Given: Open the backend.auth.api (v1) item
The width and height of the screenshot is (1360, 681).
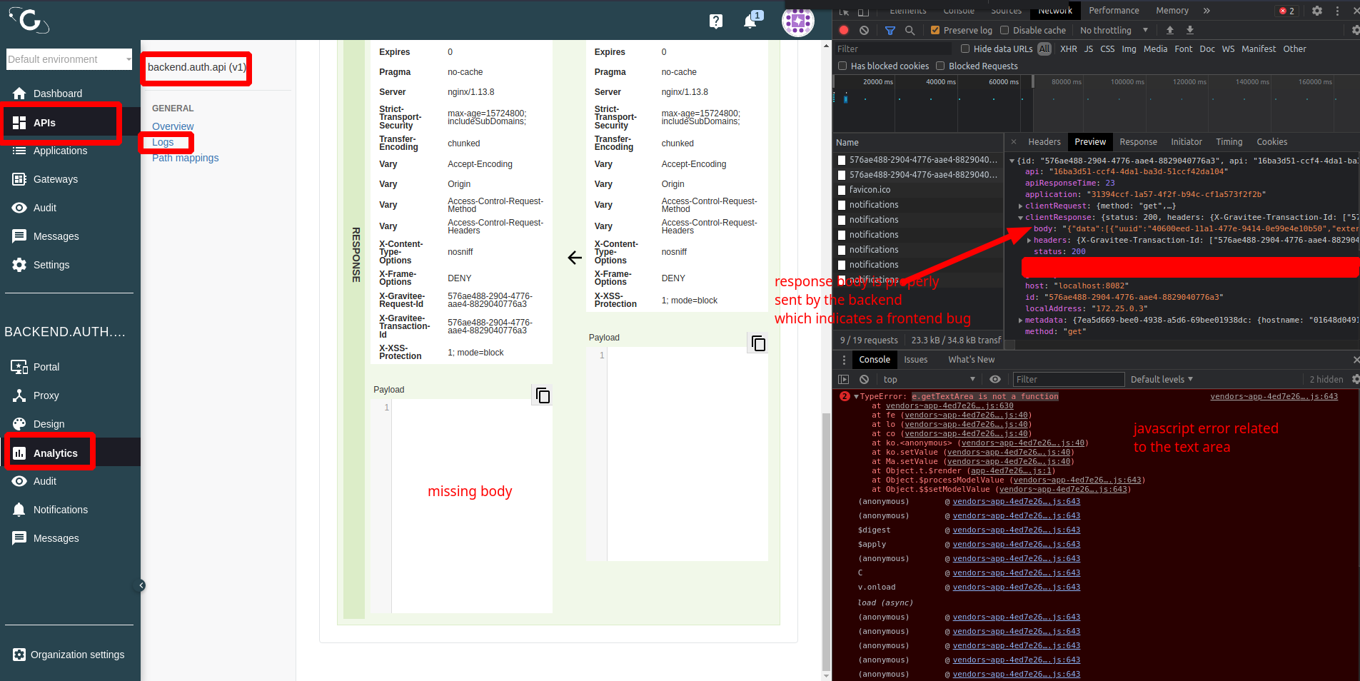Looking at the screenshot, I should [x=196, y=67].
